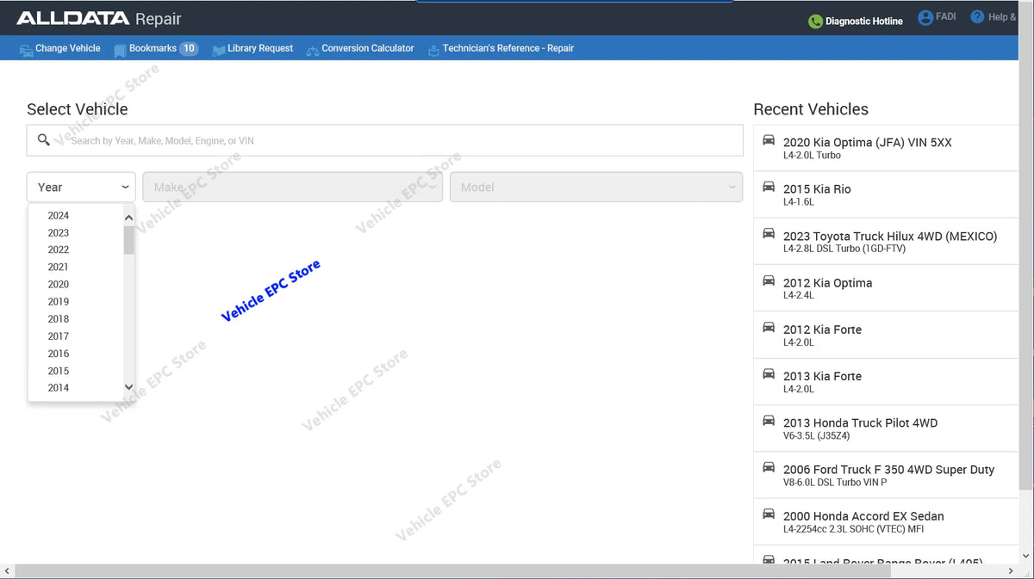Click the search magnifier icon

[44, 139]
